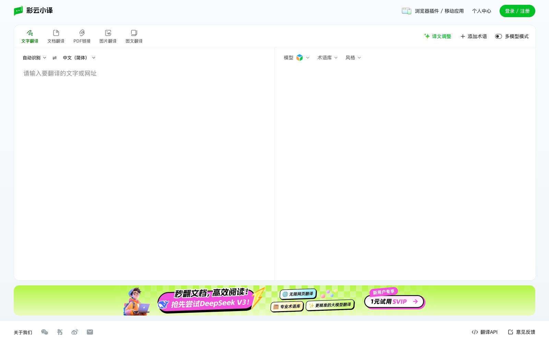Open the 翻译API link
549x343 pixels.
[x=484, y=332]
